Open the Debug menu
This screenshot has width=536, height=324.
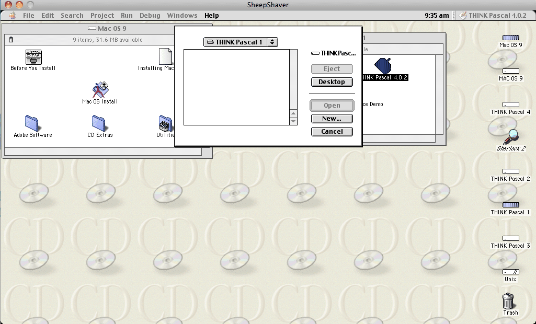pyautogui.click(x=150, y=15)
